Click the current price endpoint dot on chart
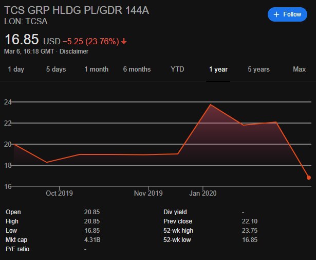Screen dimensions: 316x260 [308, 178]
